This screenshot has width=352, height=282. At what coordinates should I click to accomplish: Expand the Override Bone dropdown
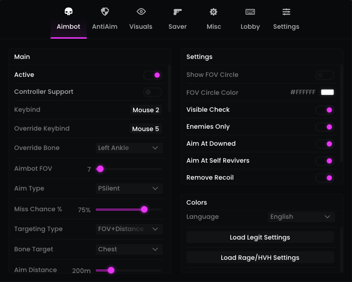coord(129,148)
